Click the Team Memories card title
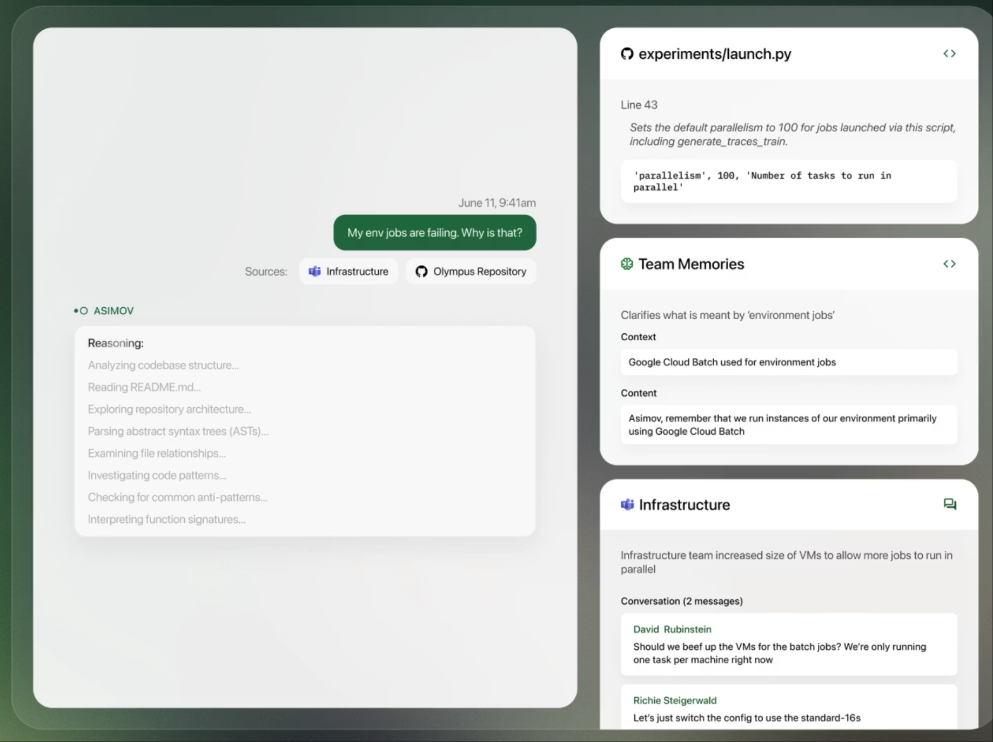 [691, 264]
